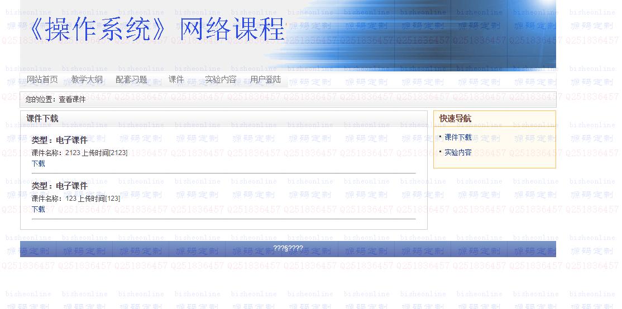
Task: Open the 配套习题 menu item
Action: (131, 80)
